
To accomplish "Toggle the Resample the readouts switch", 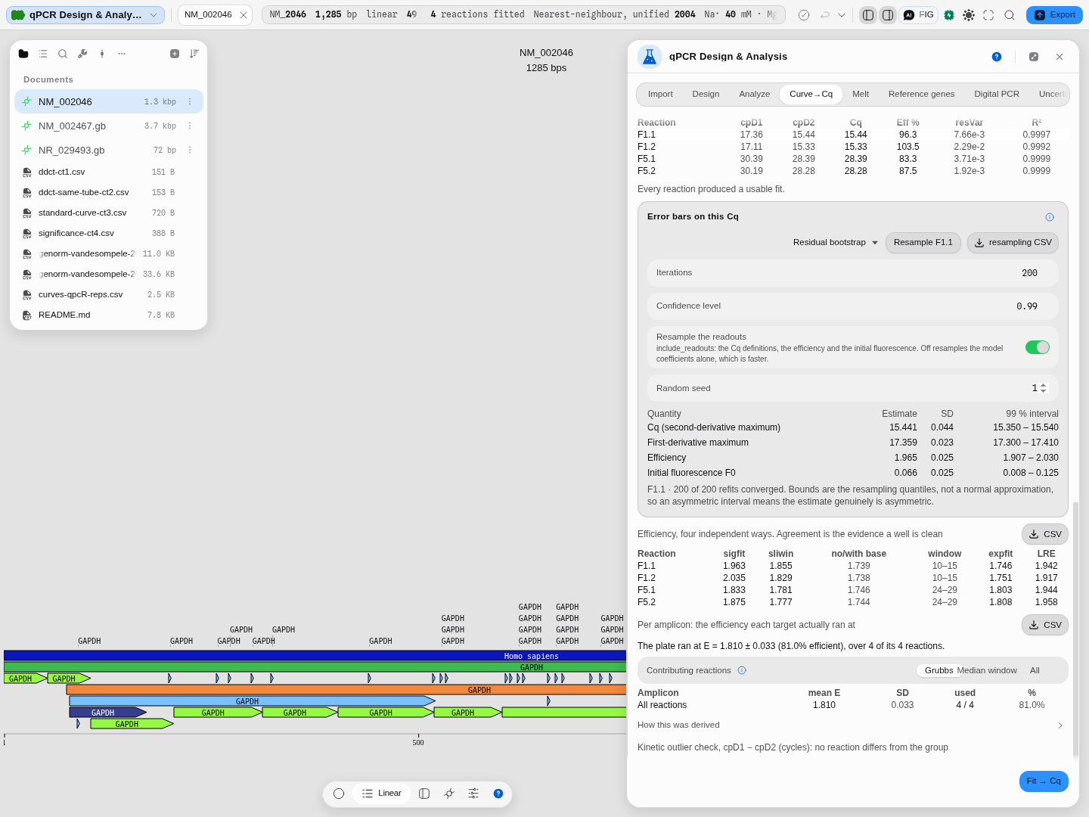I will (x=1038, y=347).
